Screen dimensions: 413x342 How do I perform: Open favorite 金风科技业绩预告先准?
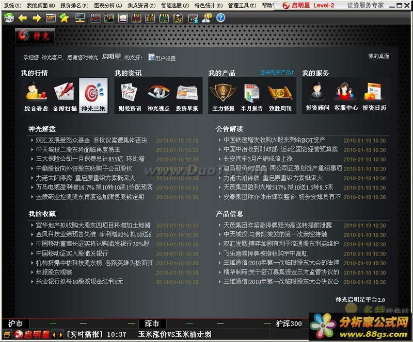(94, 234)
